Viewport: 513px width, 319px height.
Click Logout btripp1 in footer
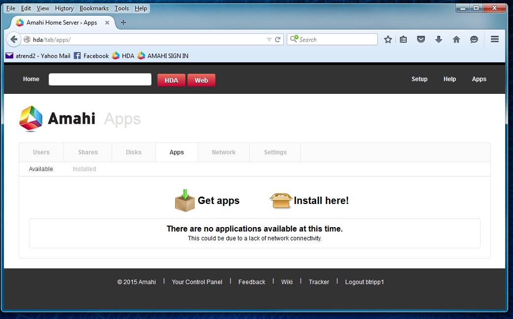click(x=364, y=282)
